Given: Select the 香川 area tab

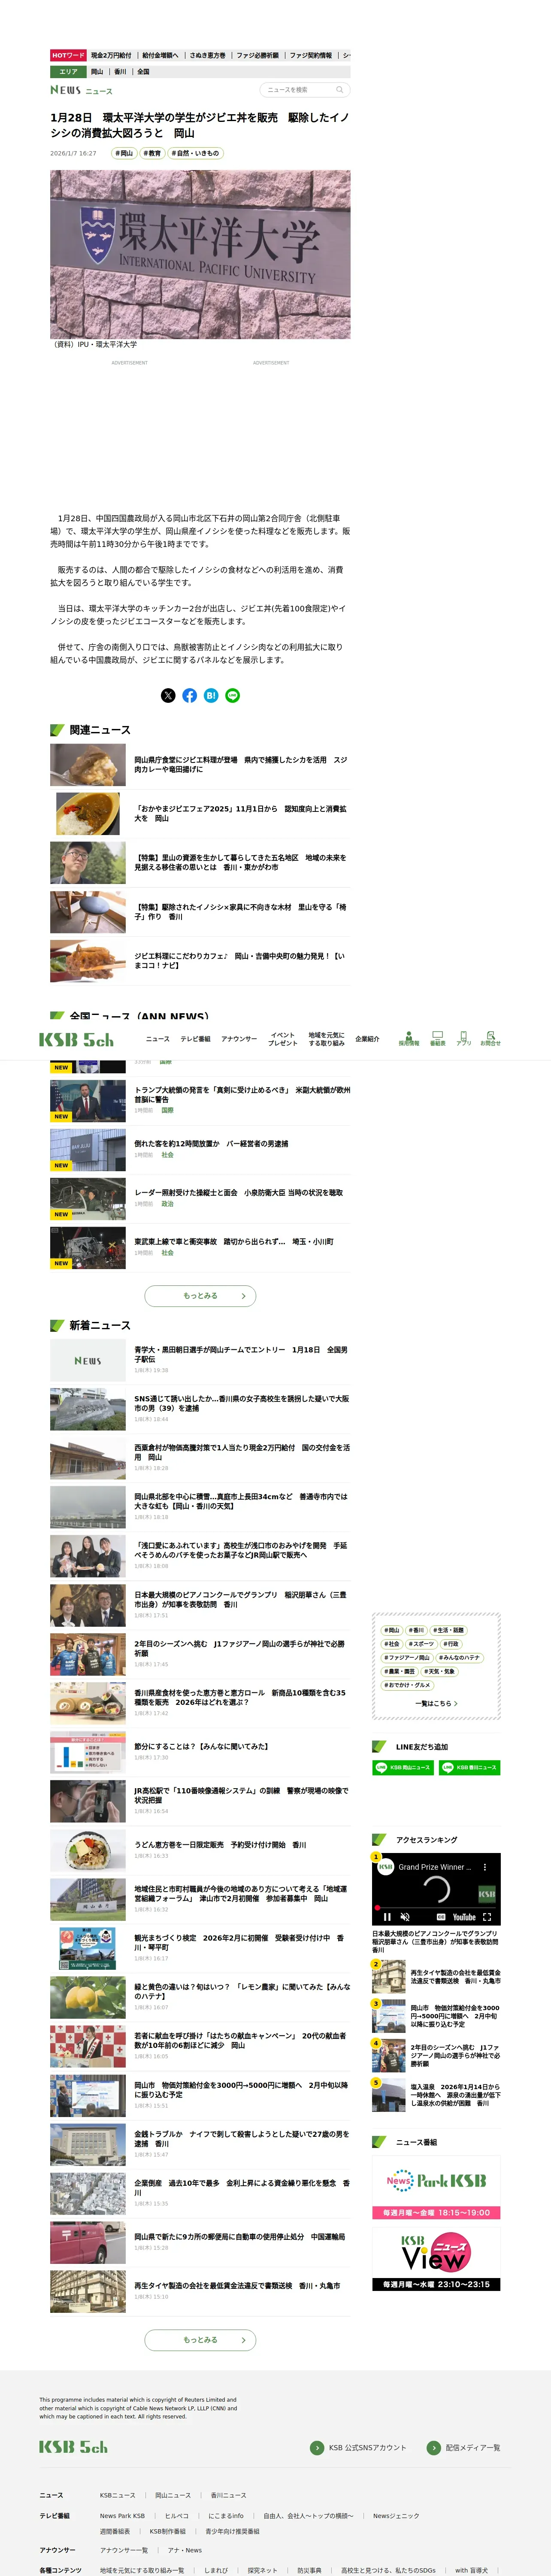Looking at the screenshot, I should (x=120, y=72).
